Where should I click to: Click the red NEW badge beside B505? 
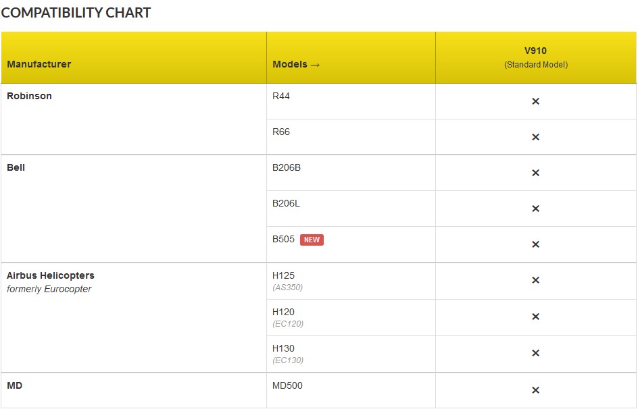pyautogui.click(x=312, y=240)
